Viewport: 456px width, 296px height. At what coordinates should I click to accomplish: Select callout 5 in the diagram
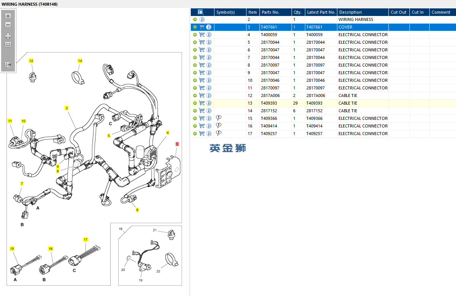(x=109, y=136)
